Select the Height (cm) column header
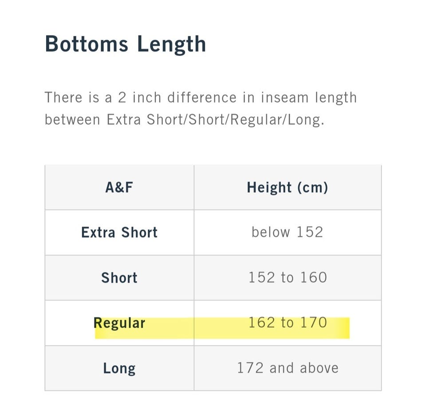 [x=288, y=187]
